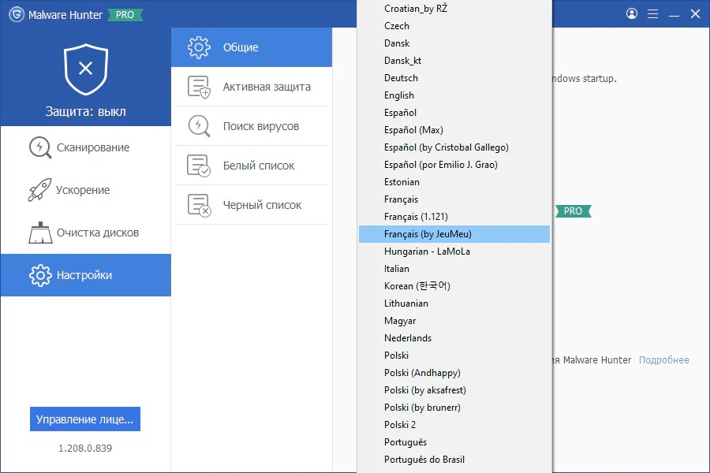The height and width of the screenshot is (473, 710).
Task: Select English from the language list
Action: click(399, 95)
